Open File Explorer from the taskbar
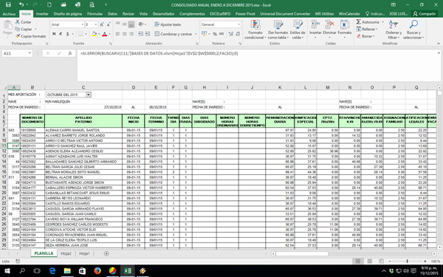Screen dimensions: 443x277 coord(67,271)
